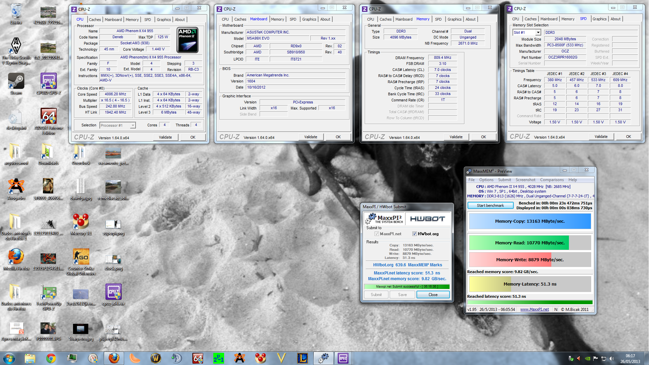Toggle the HWbot.org checkbox

tap(414, 234)
